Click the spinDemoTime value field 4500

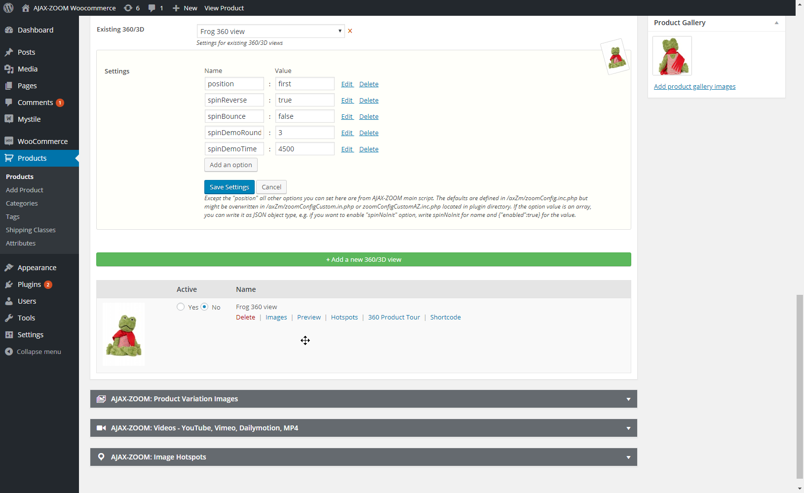coord(305,149)
